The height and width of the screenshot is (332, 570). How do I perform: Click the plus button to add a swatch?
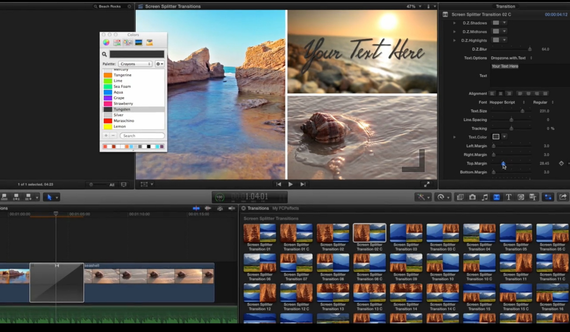click(106, 135)
